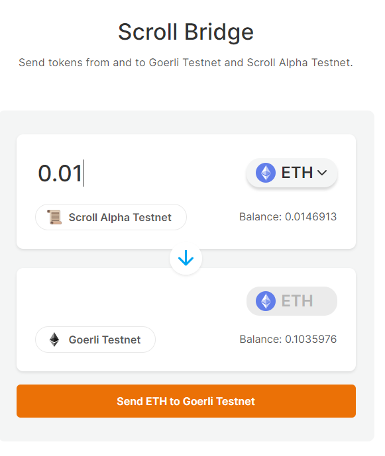The width and height of the screenshot is (385, 456).
Task: Click the ETH label in the top selector
Action: click(297, 173)
